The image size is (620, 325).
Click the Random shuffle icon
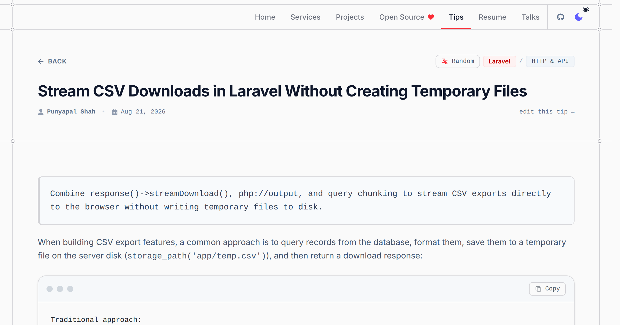[445, 61]
